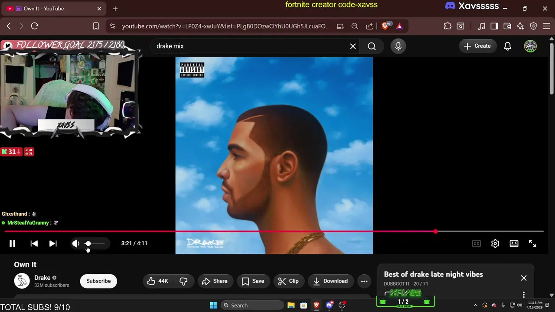Open Brave Wallet icon

(507, 26)
